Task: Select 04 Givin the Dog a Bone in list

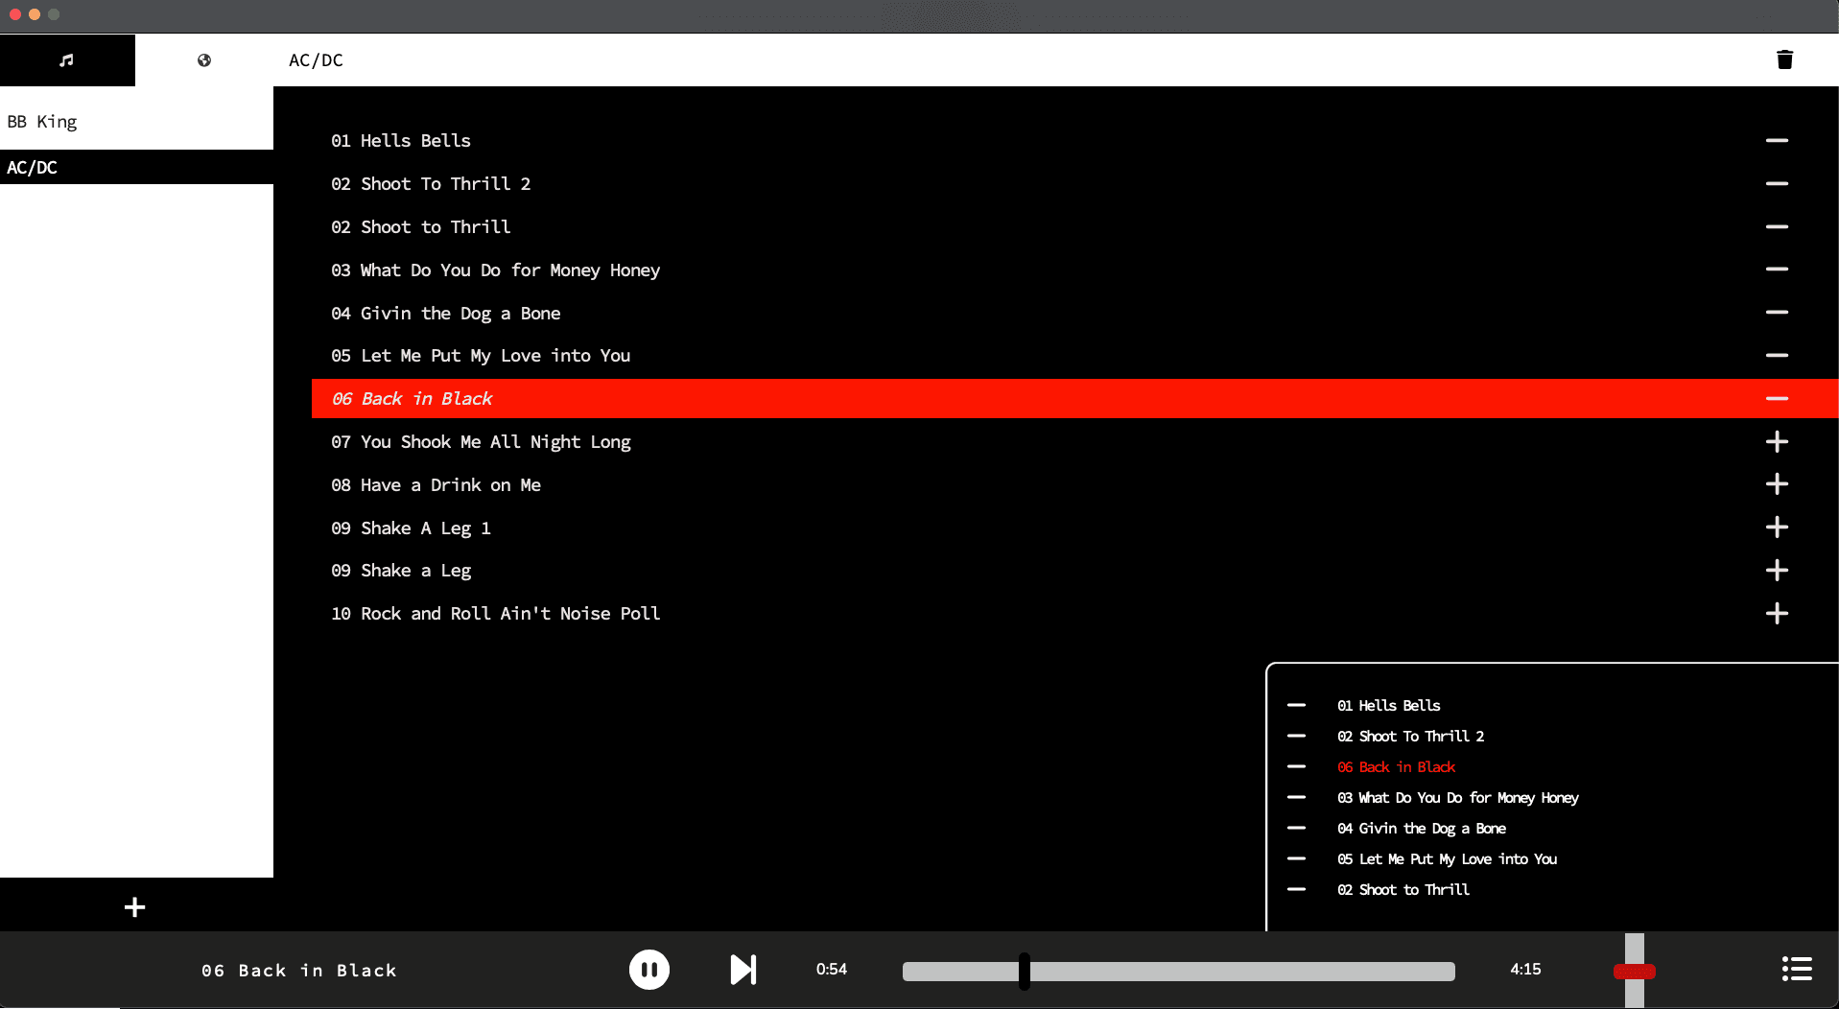Action: pyautogui.click(x=446, y=314)
